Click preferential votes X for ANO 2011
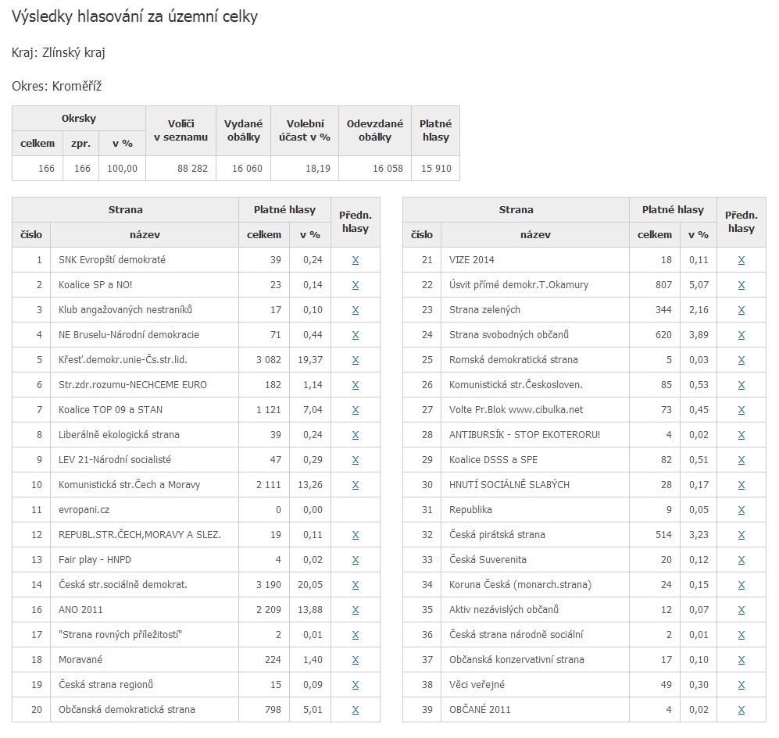779x738 pixels. click(355, 610)
